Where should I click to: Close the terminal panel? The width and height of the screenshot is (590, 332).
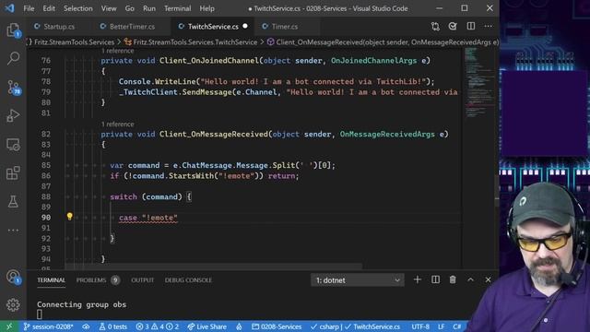488,279
